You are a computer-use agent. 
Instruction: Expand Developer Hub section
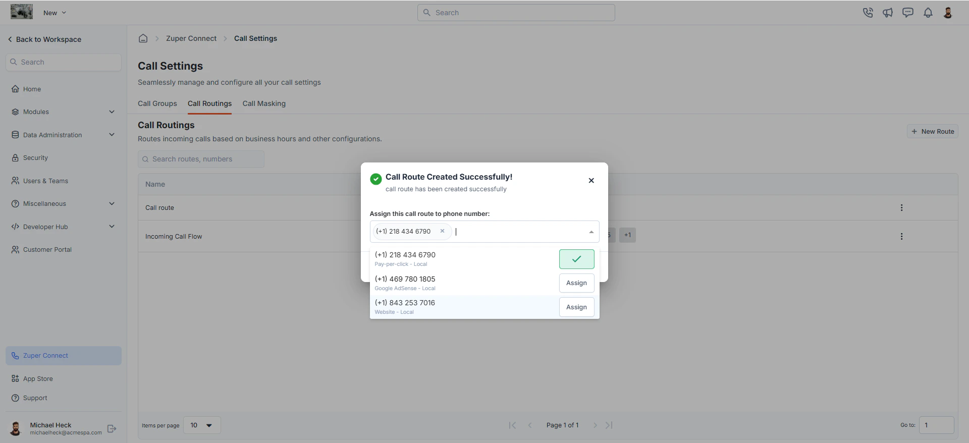tap(63, 227)
